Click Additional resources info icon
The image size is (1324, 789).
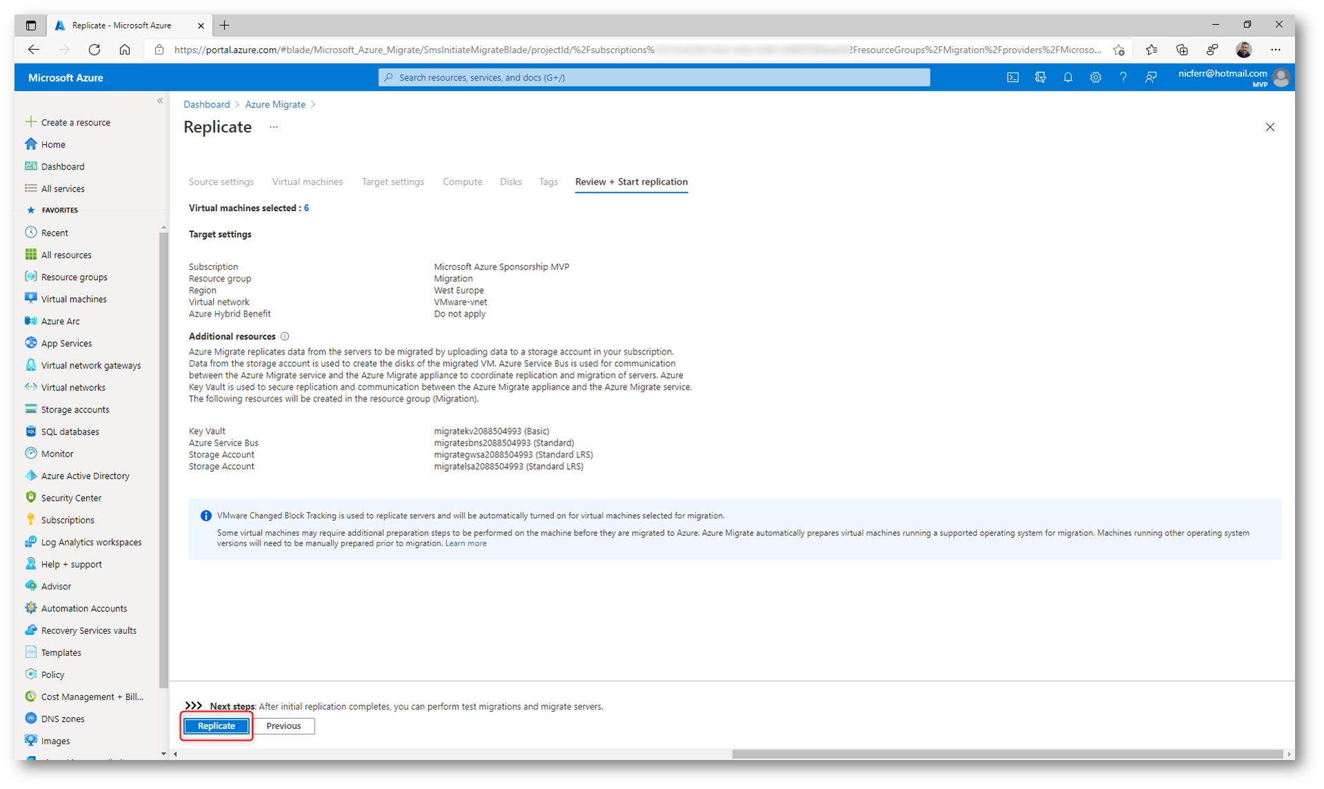coord(285,337)
